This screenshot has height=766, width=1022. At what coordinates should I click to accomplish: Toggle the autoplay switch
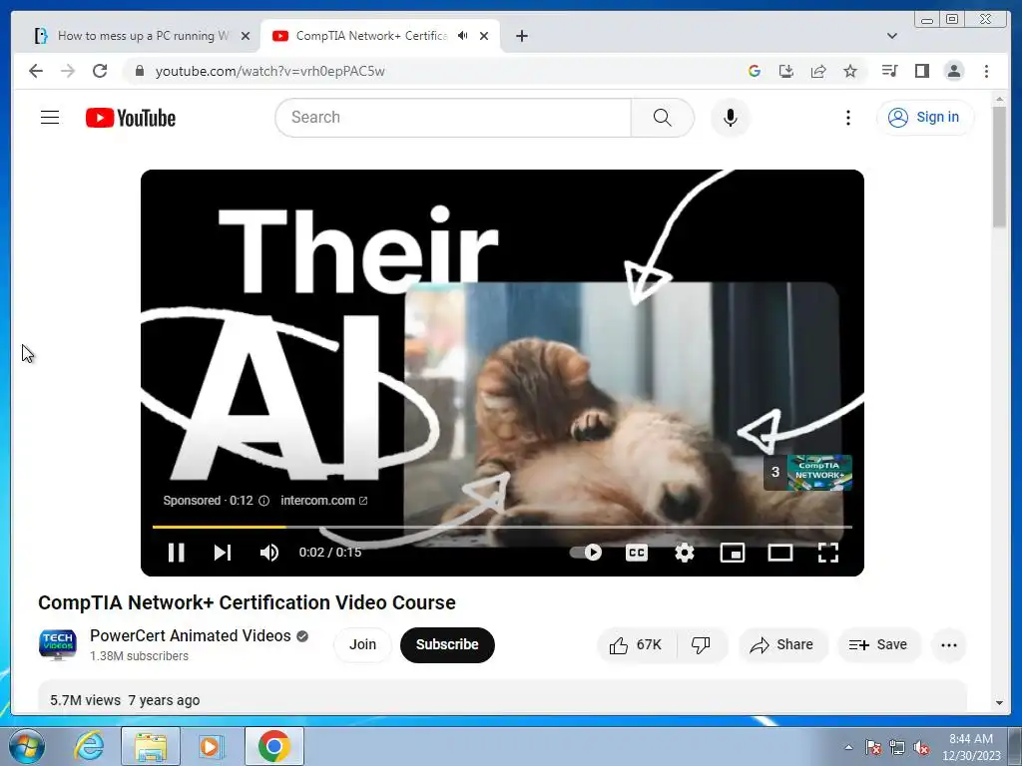[x=585, y=553]
